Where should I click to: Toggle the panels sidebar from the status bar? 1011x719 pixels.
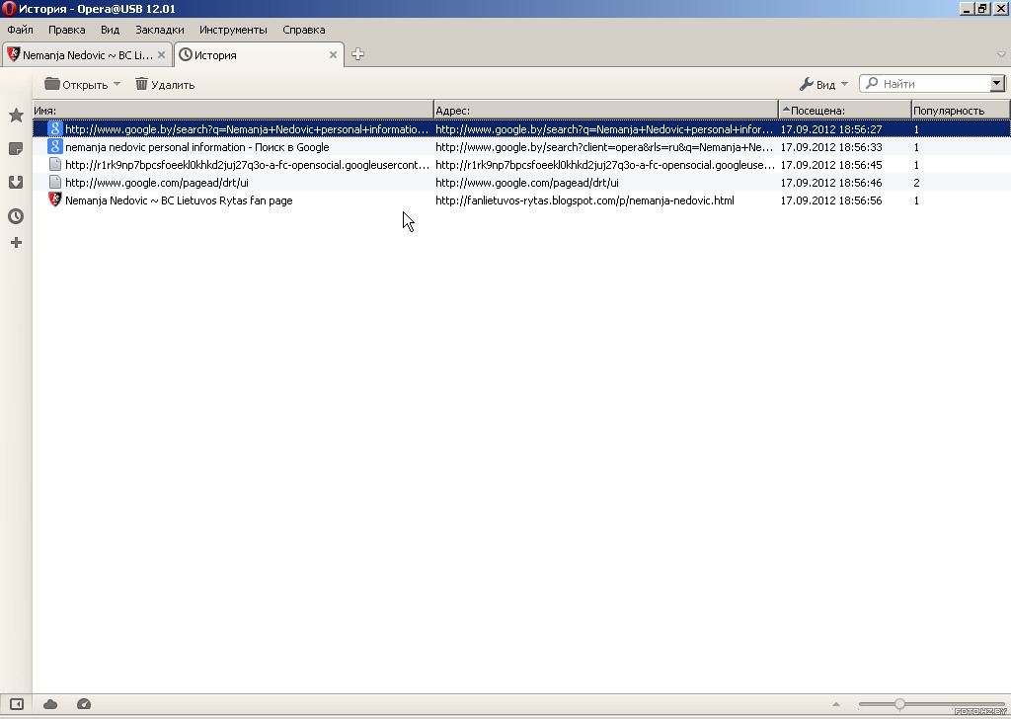[x=17, y=704]
